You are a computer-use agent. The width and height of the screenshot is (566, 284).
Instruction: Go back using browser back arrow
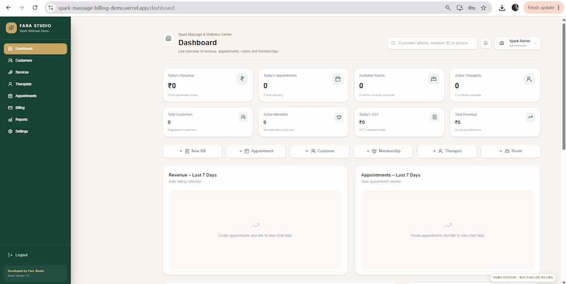tap(9, 8)
